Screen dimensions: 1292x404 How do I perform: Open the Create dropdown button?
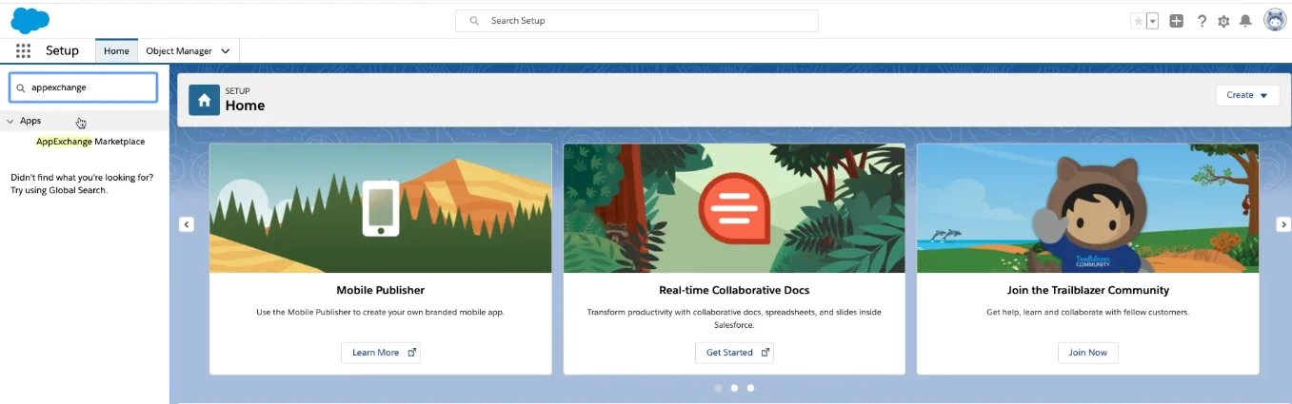point(1247,95)
